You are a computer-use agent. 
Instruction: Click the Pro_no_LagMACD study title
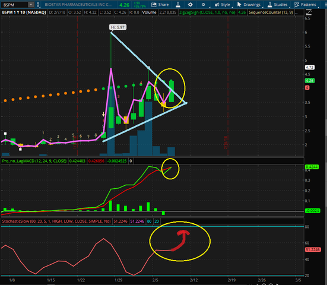click(x=34, y=161)
